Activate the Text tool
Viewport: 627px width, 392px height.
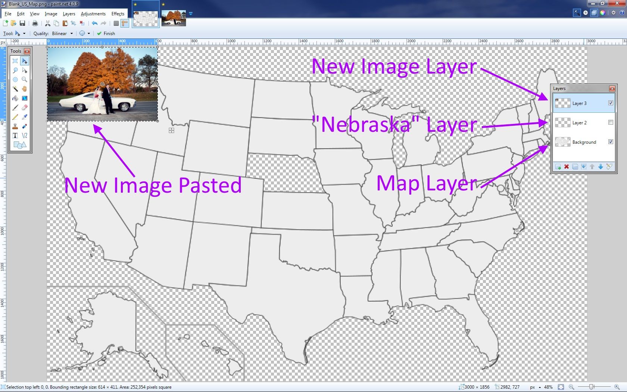coord(15,135)
